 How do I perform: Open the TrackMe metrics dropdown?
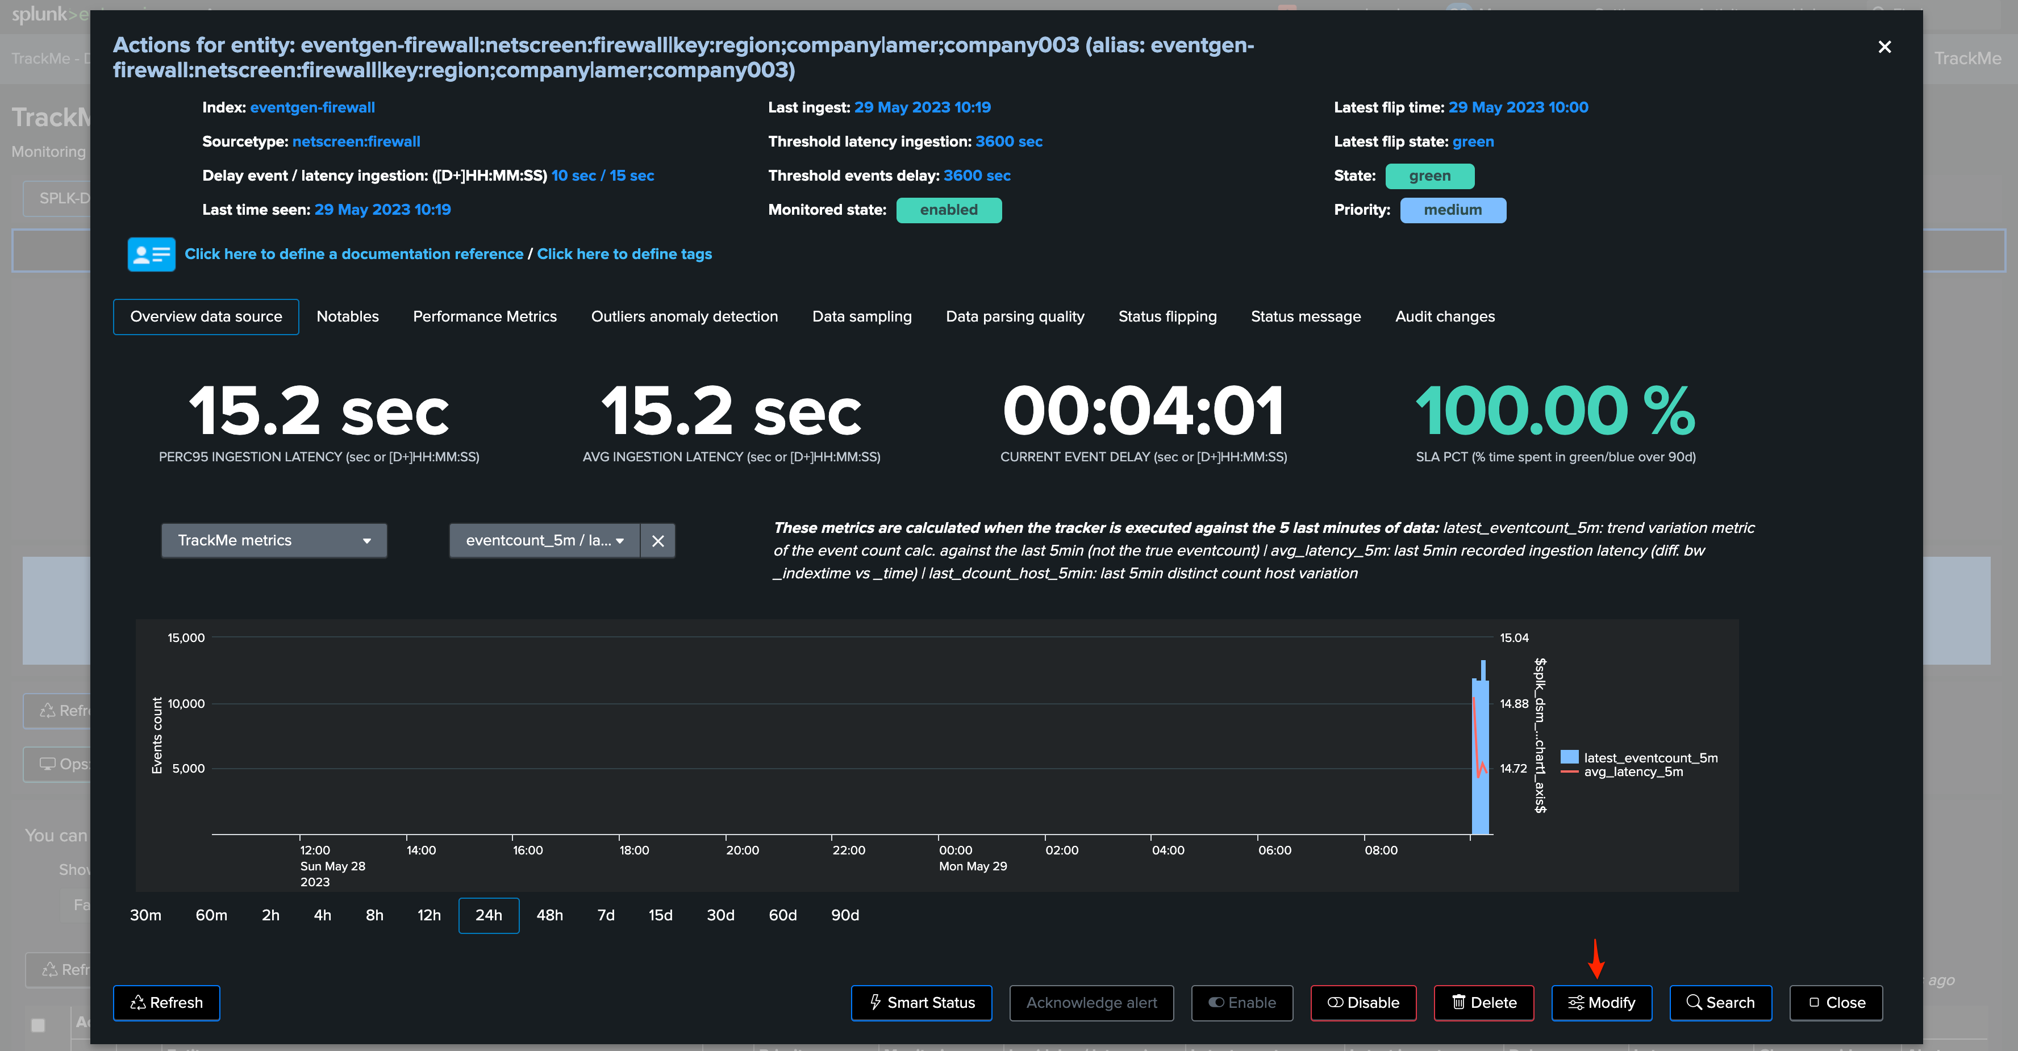(x=273, y=540)
